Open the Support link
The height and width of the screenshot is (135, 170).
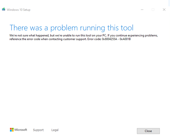click(x=38, y=130)
